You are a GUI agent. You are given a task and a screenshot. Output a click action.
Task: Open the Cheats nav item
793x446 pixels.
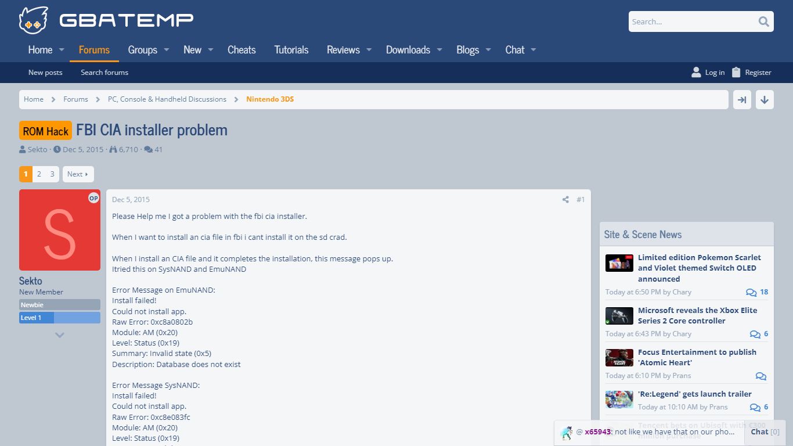241,50
